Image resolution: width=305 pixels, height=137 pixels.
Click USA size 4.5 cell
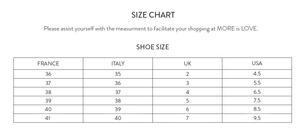point(257,74)
